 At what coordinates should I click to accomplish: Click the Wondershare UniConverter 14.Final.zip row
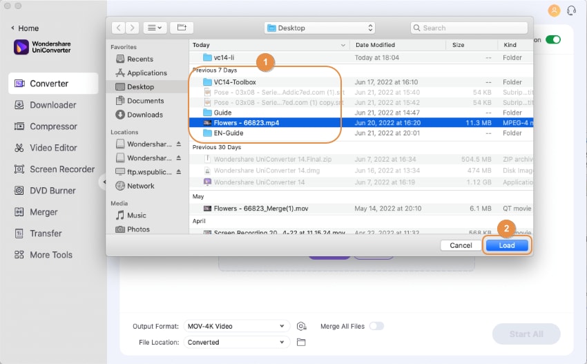361,159
